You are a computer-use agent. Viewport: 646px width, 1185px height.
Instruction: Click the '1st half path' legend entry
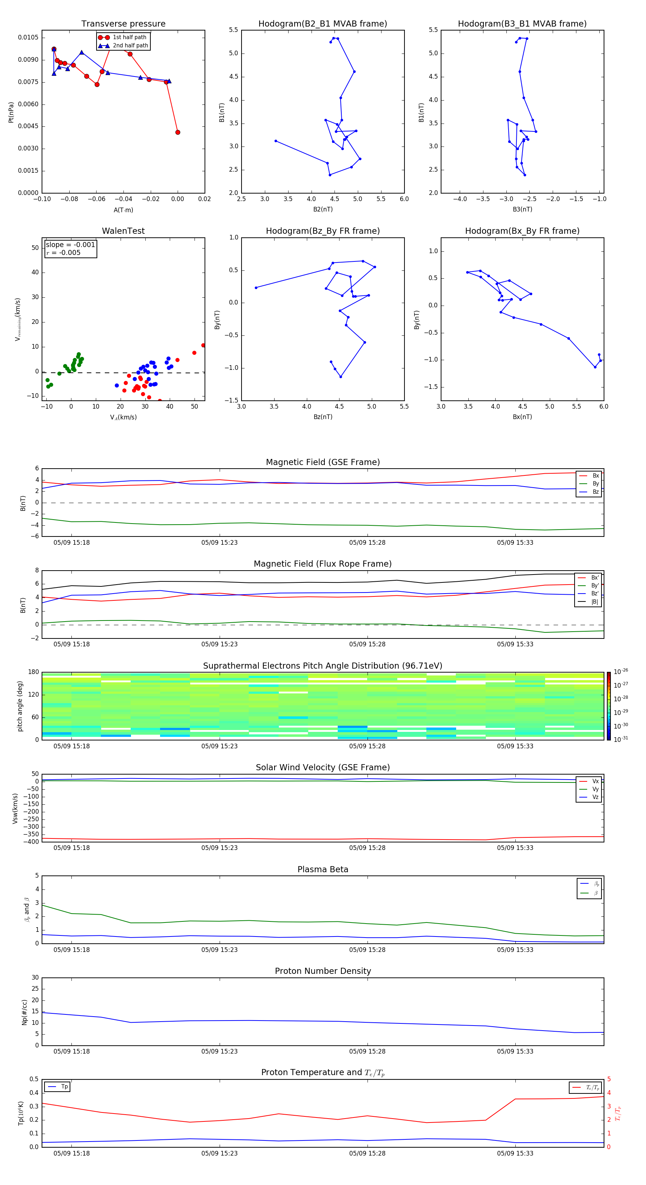(x=123, y=37)
